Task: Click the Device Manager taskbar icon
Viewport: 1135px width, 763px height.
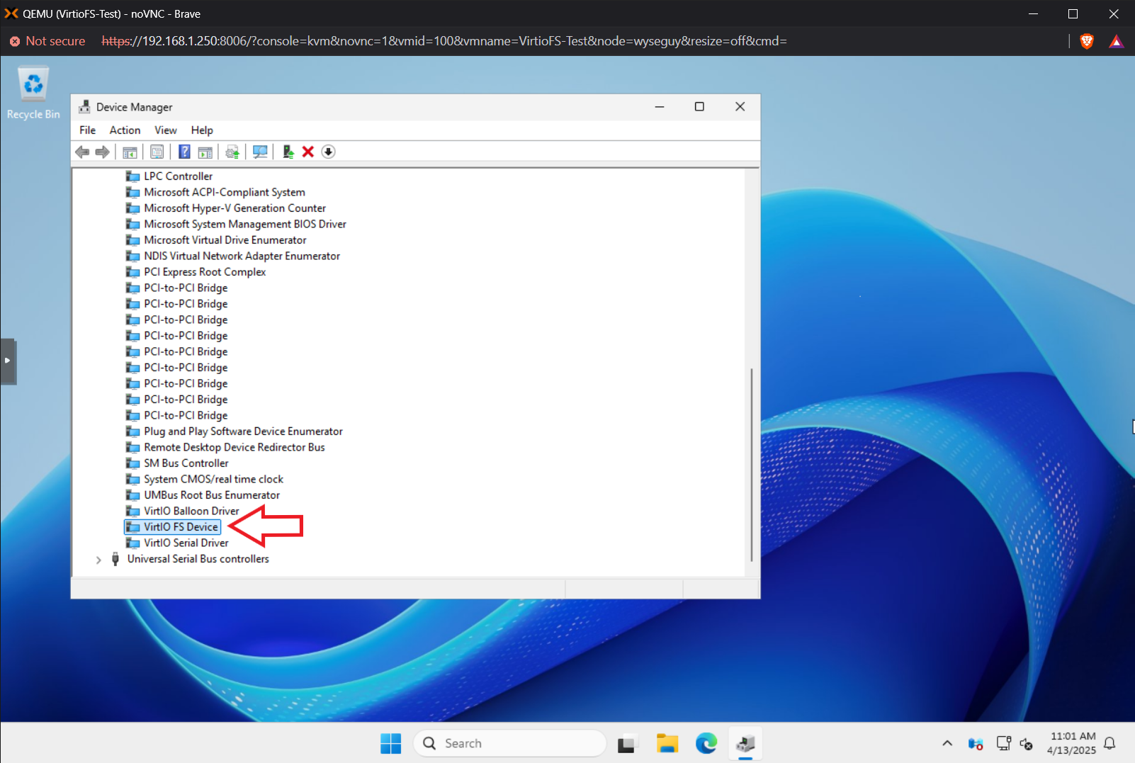Action: tap(745, 743)
